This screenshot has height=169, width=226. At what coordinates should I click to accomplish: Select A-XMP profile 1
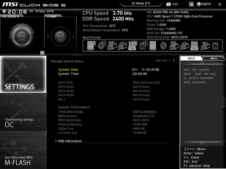73,37
